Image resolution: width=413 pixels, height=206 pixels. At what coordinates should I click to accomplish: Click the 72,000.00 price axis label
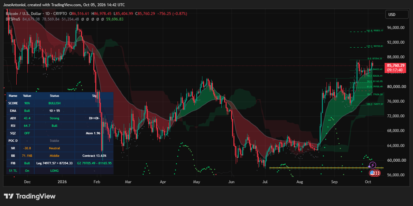(x=396, y=116)
